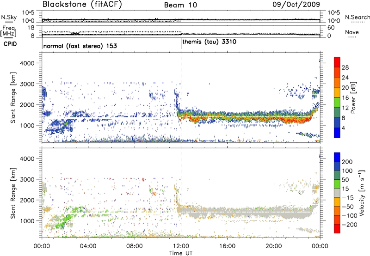The height and width of the screenshot is (256, 370).
Task: Click the strong red backscatter band near 21:00
Action: pos(295,120)
